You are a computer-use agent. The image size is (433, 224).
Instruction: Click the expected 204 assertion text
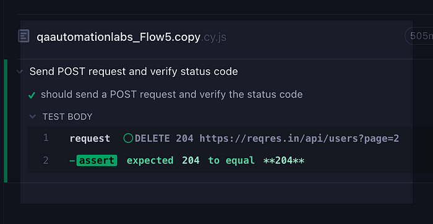(163, 160)
